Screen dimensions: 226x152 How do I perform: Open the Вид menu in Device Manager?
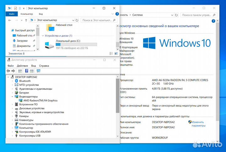click(34, 66)
